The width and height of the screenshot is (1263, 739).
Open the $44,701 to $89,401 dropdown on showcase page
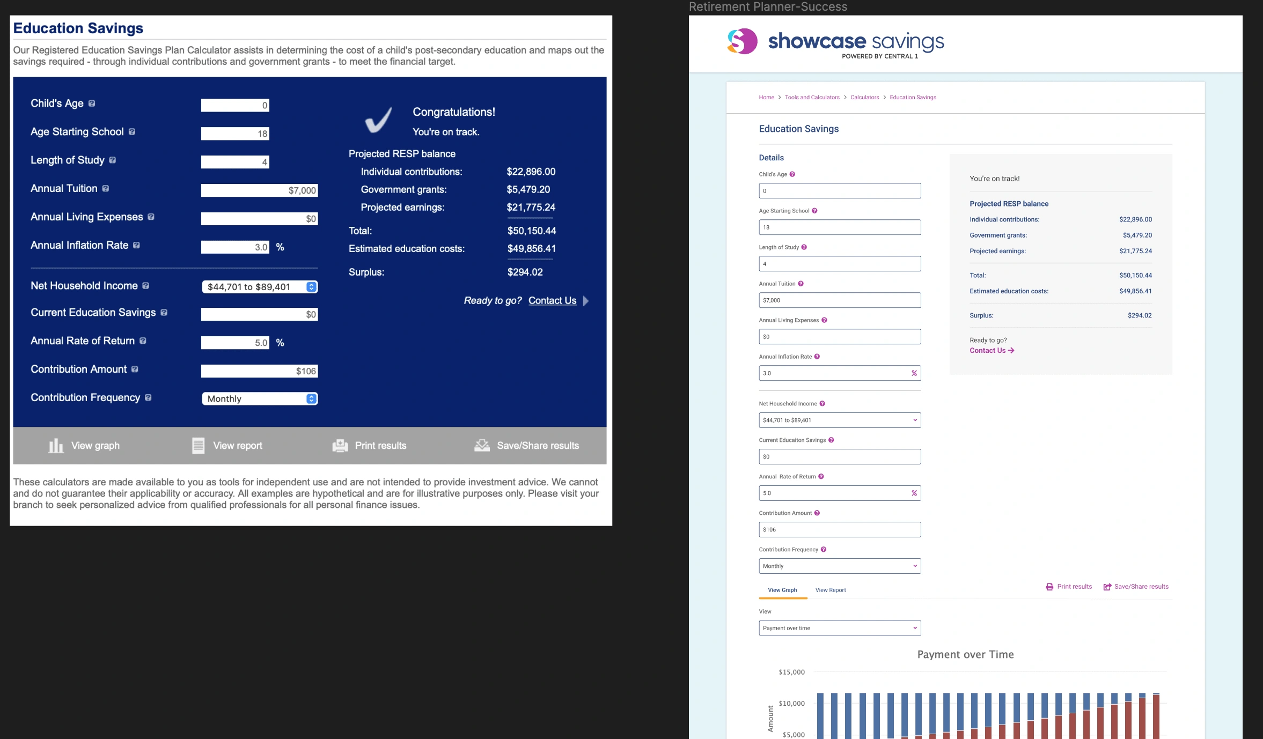(x=840, y=420)
